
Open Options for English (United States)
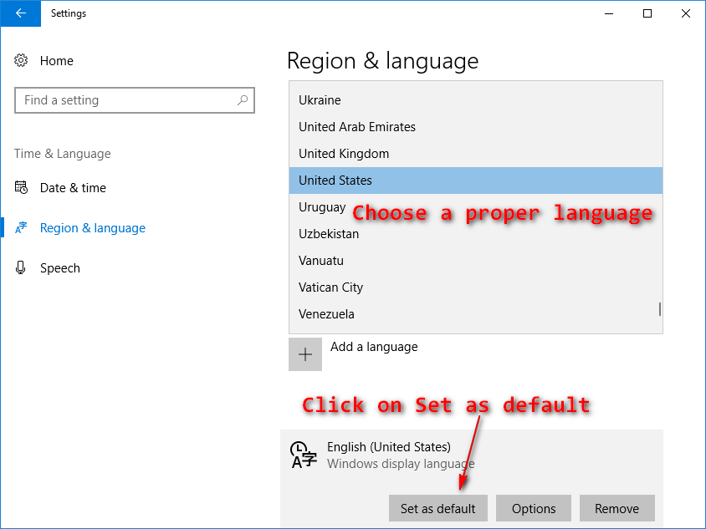533,508
